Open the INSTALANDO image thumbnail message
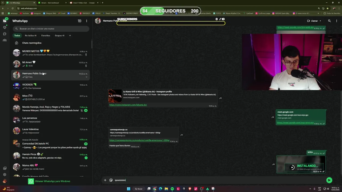This screenshot has width=342, height=192. coord(301,164)
